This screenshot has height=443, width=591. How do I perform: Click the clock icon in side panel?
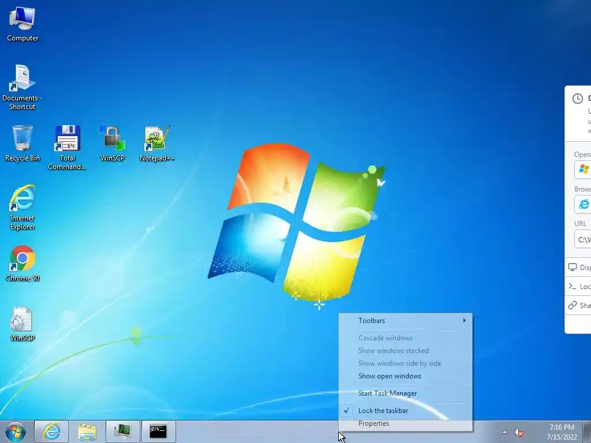click(577, 99)
